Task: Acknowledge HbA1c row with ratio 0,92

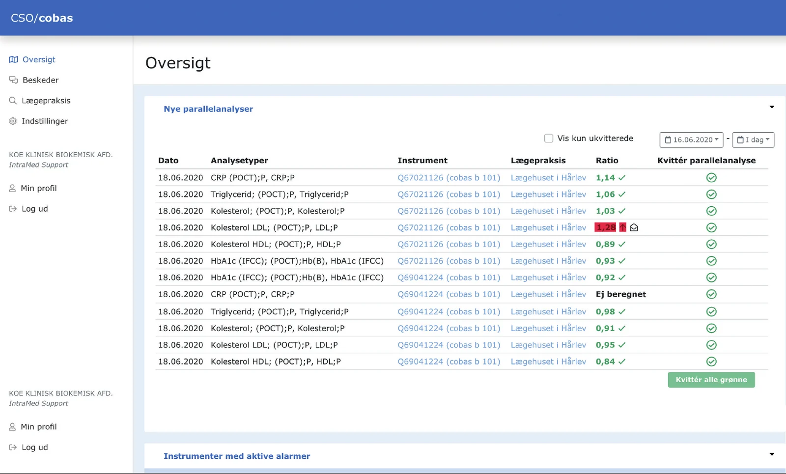Action: pyautogui.click(x=711, y=278)
